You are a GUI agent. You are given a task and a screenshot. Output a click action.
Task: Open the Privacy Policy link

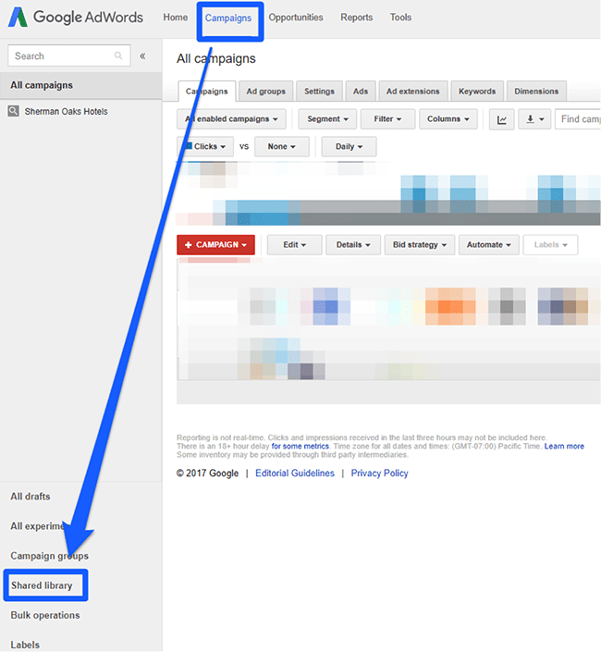379,474
